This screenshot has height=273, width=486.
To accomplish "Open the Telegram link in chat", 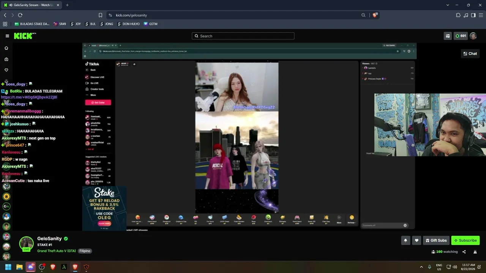I will click(x=29, y=97).
